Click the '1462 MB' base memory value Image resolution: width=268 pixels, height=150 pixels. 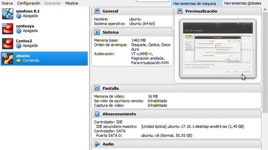tap(139, 40)
